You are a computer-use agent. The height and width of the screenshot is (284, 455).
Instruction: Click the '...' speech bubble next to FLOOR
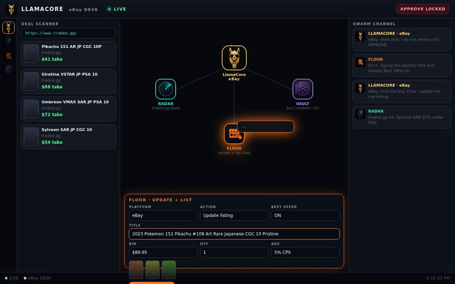[x=265, y=126]
